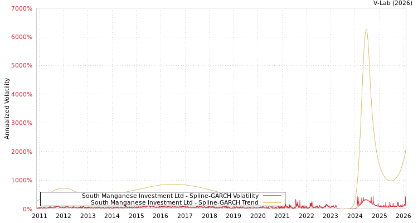Click the red legend line sample
The height and width of the screenshot is (223, 418).
[x=272, y=196]
